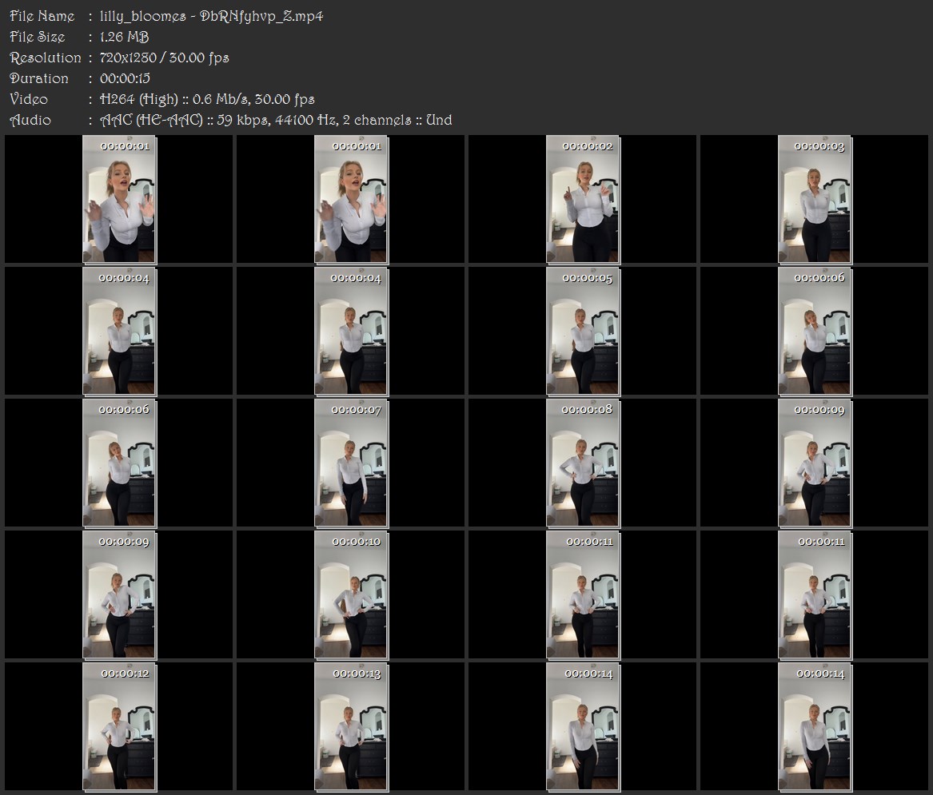Select the file size value 1.26 MB
The height and width of the screenshot is (795, 933).
point(125,37)
